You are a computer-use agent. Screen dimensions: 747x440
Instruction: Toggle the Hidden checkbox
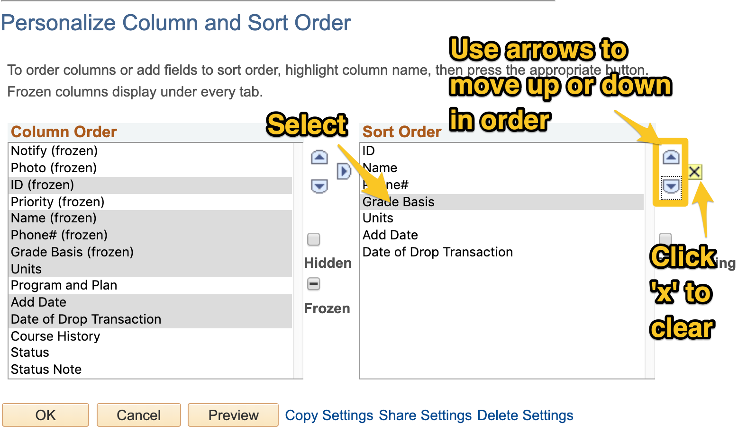tap(314, 239)
